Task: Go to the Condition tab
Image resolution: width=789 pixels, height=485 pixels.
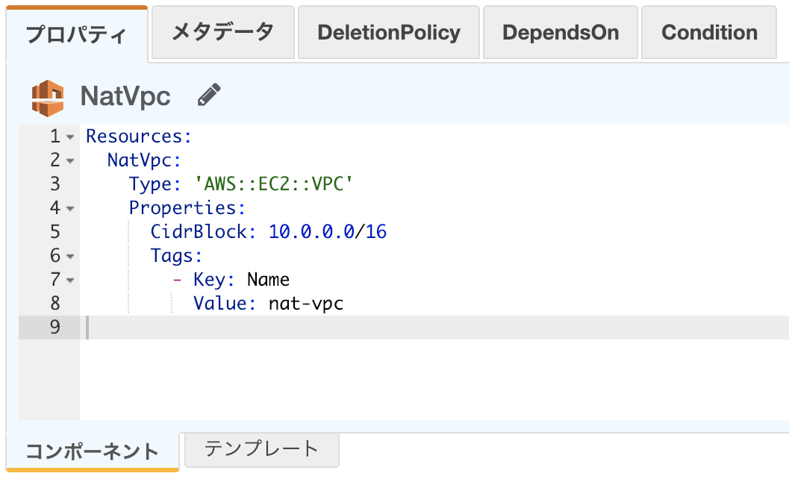Action: (x=709, y=33)
